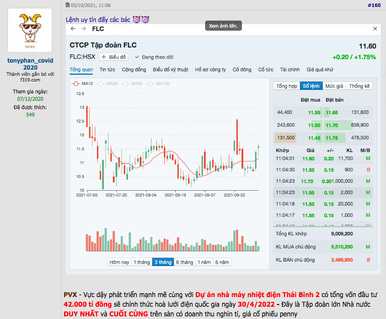Viewport: 386px width, 319px height.
Task: Enable the MA20 moving average line
Action: pyautogui.click(x=107, y=84)
